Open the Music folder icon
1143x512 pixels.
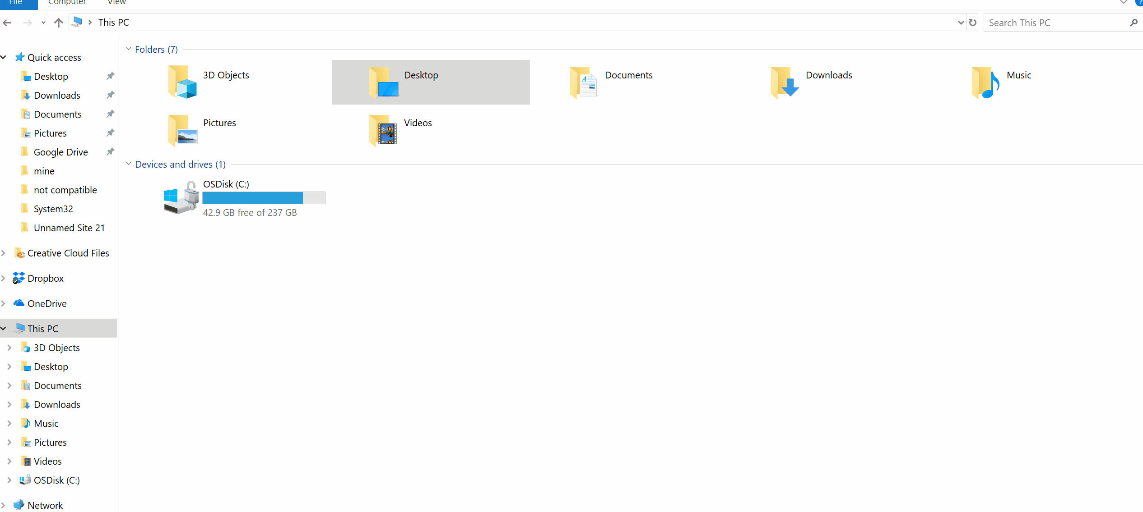[986, 82]
